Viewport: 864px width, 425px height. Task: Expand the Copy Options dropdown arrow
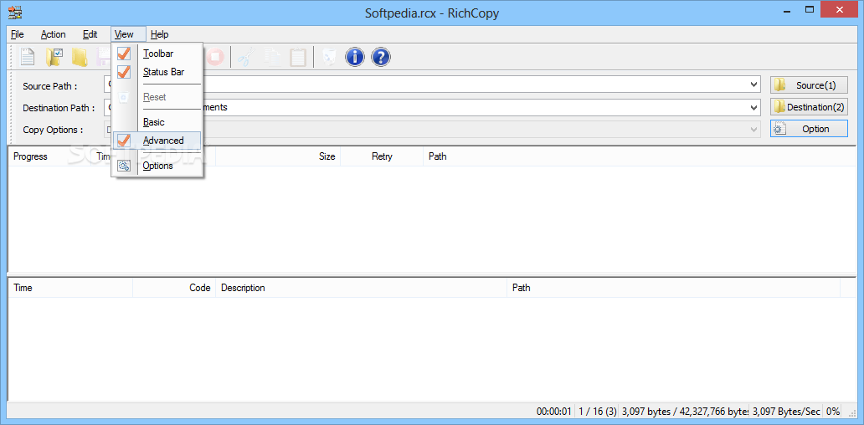pyautogui.click(x=754, y=130)
